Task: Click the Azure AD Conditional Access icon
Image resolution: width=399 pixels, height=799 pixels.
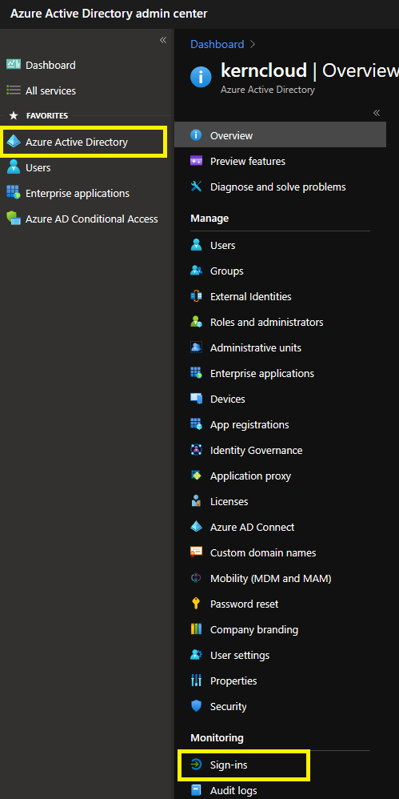Action: (x=14, y=219)
